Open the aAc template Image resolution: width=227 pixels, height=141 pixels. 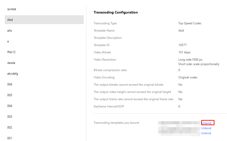[x=10, y=31]
